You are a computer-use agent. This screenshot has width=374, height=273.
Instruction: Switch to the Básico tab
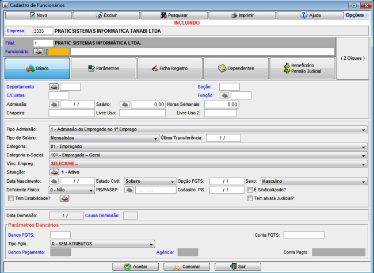37,68
